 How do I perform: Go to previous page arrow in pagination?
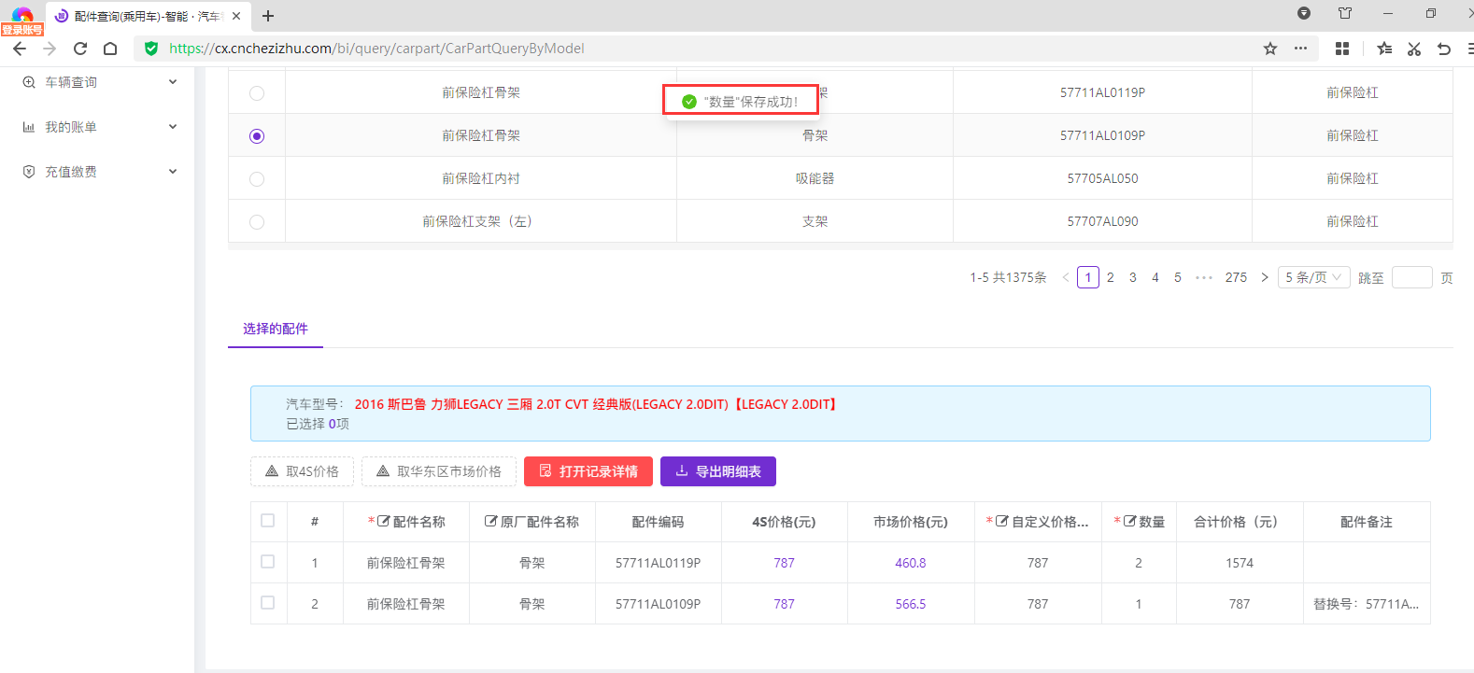tap(1066, 277)
